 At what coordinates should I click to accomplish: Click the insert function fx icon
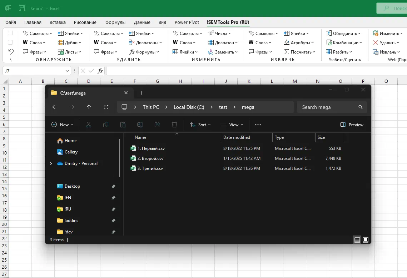click(100, 71)
